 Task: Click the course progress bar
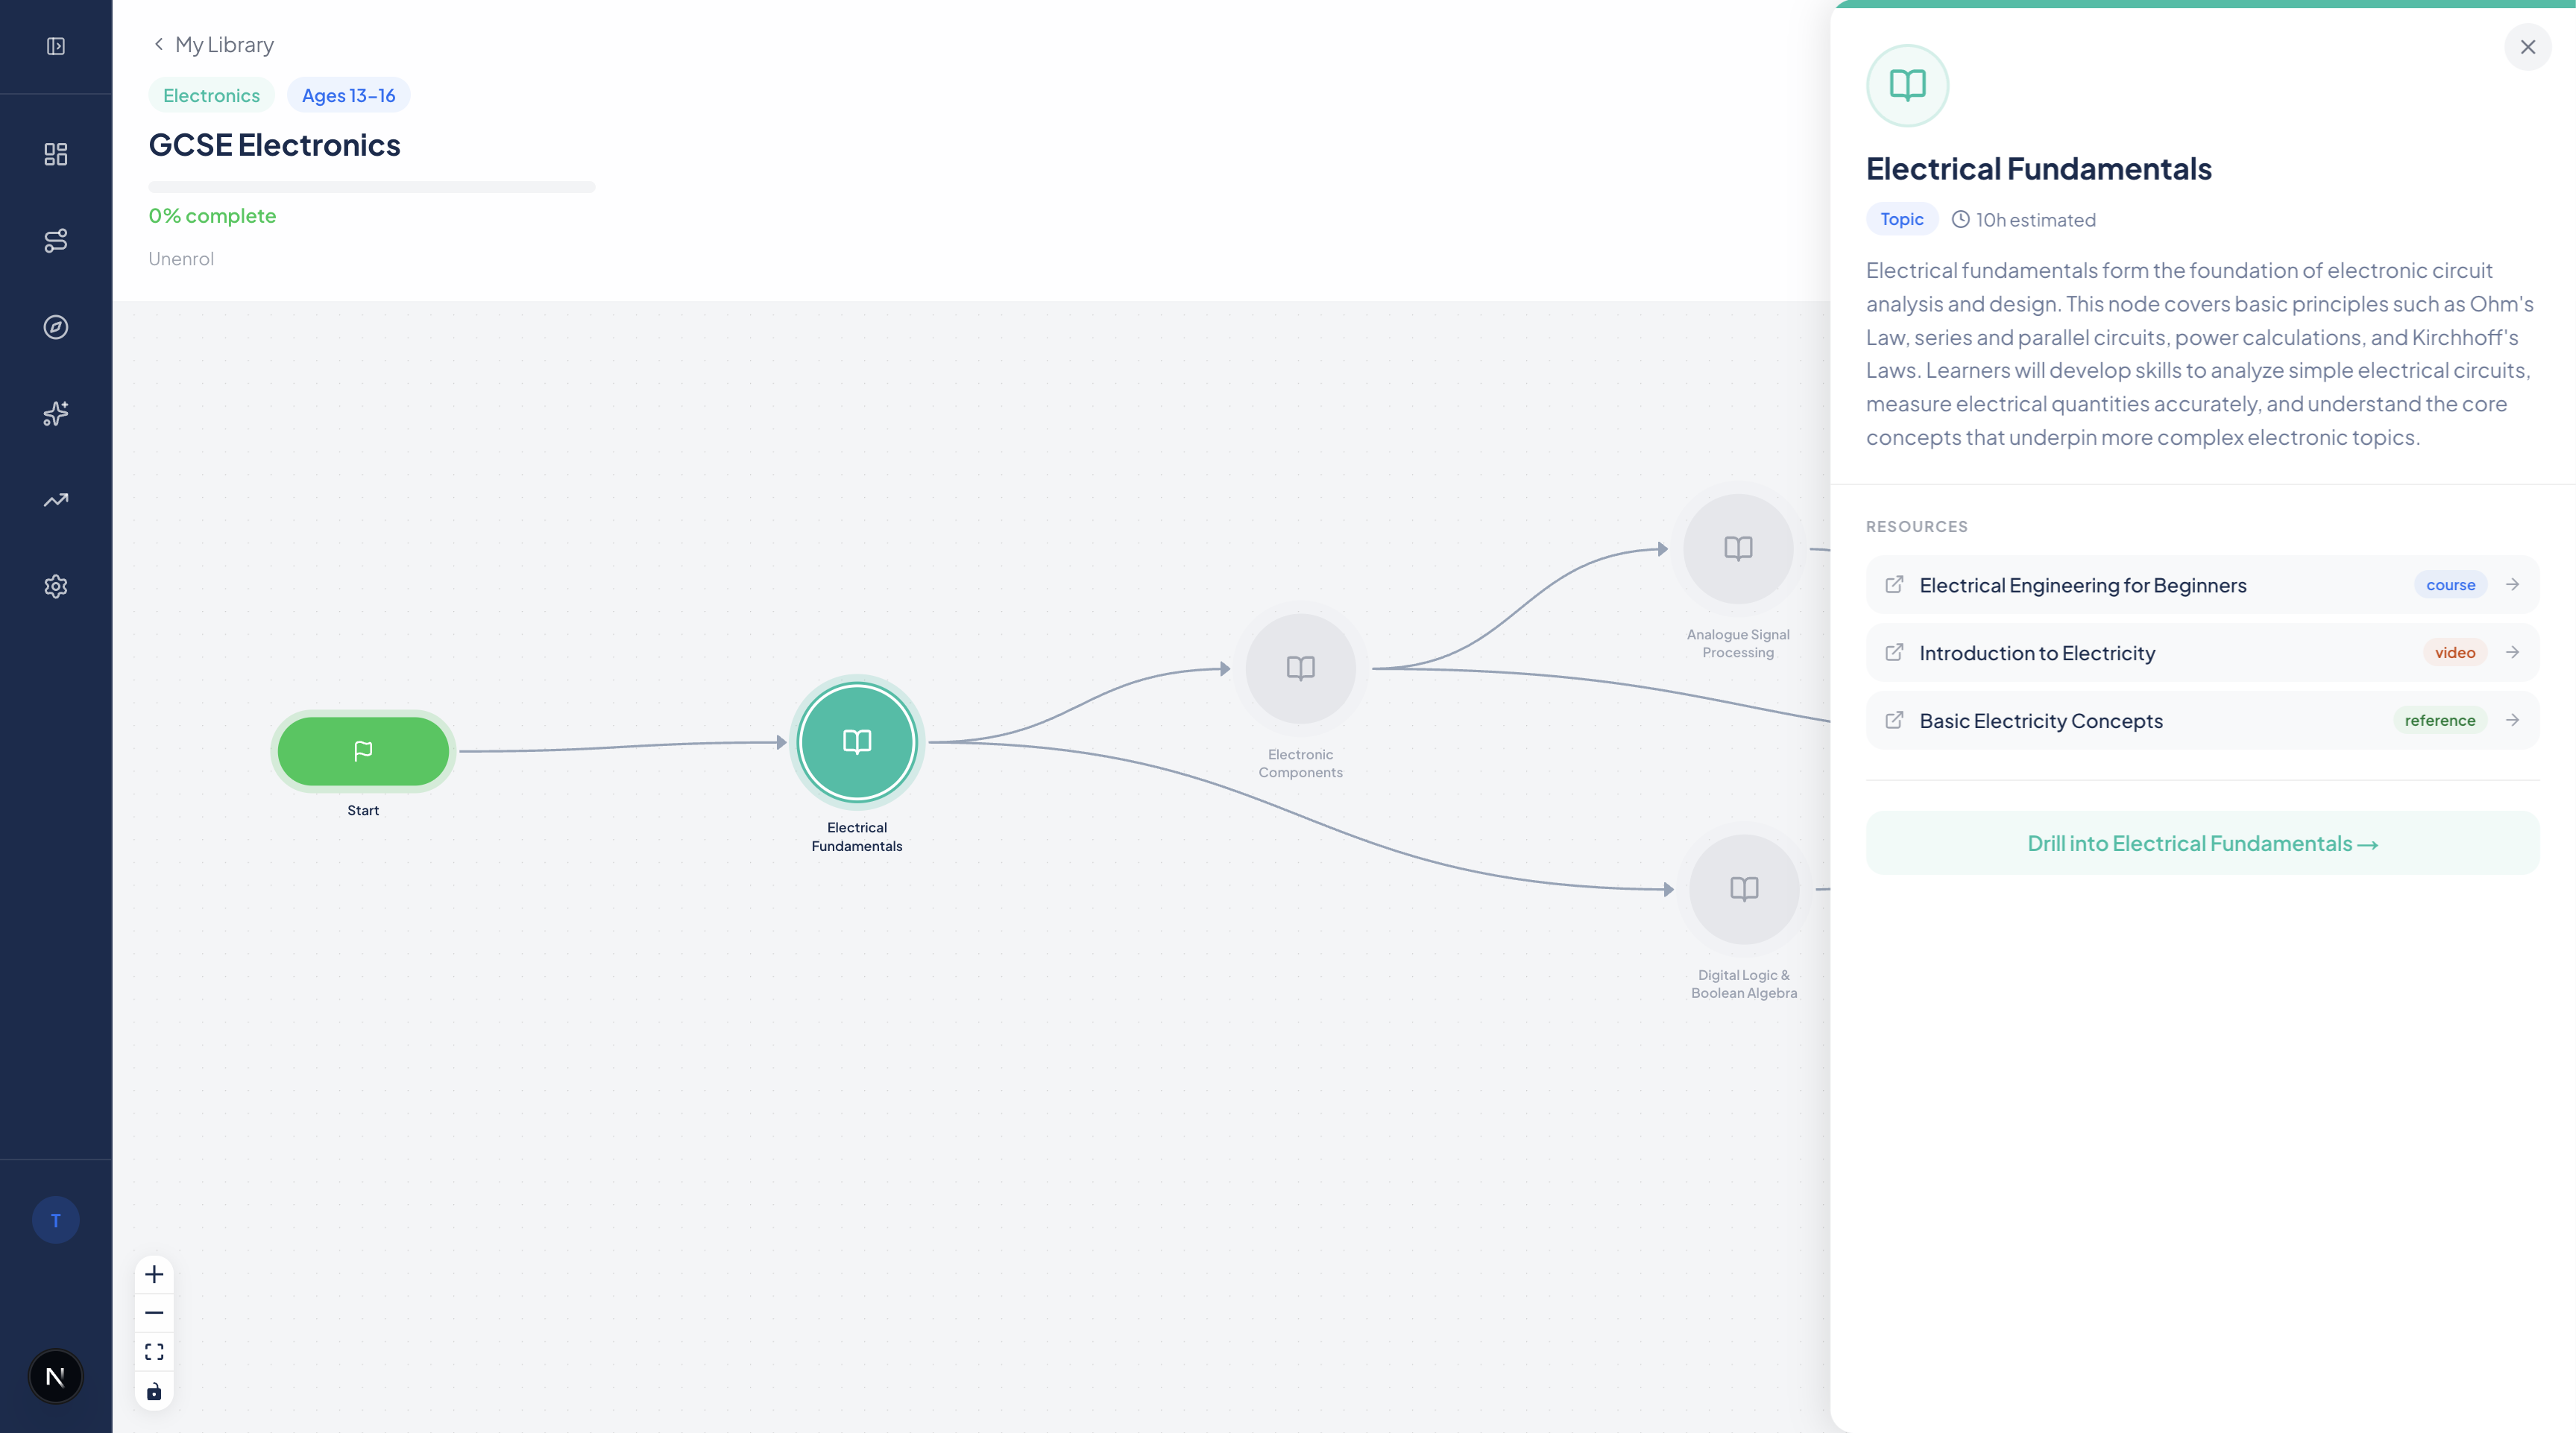pyautogui.click(x=372, y=187)
